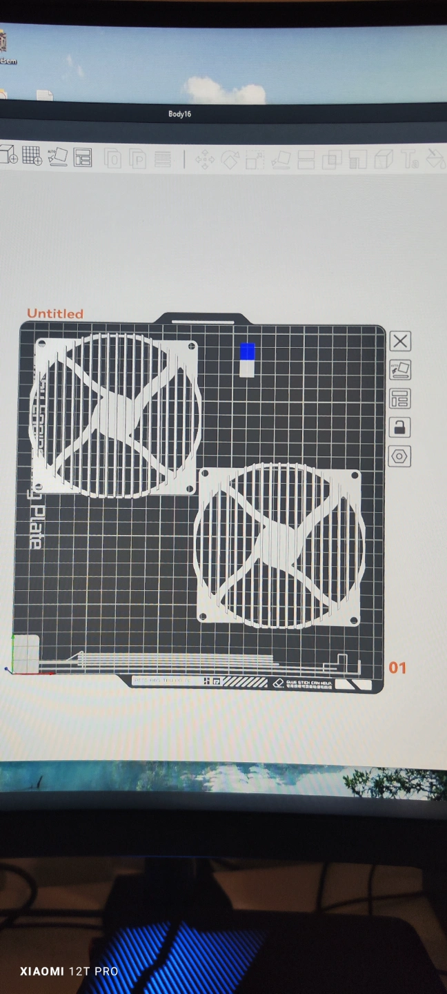Open the Variable layer height tool
The width and height of the screenshot is (447, 994).
coord(163,159)
